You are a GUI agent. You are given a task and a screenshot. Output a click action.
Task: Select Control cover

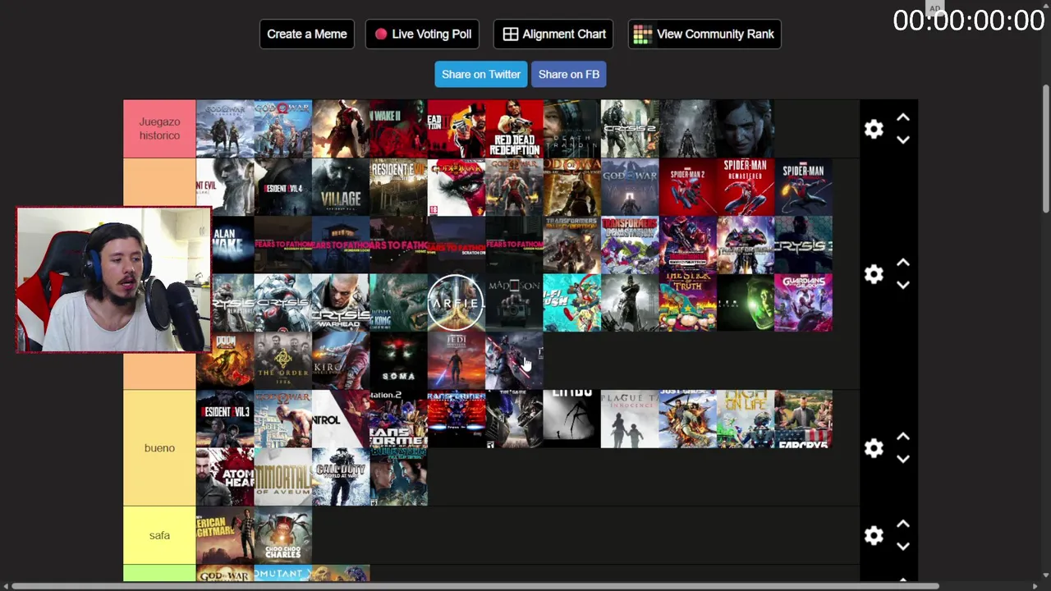click(x=341, y=419)
